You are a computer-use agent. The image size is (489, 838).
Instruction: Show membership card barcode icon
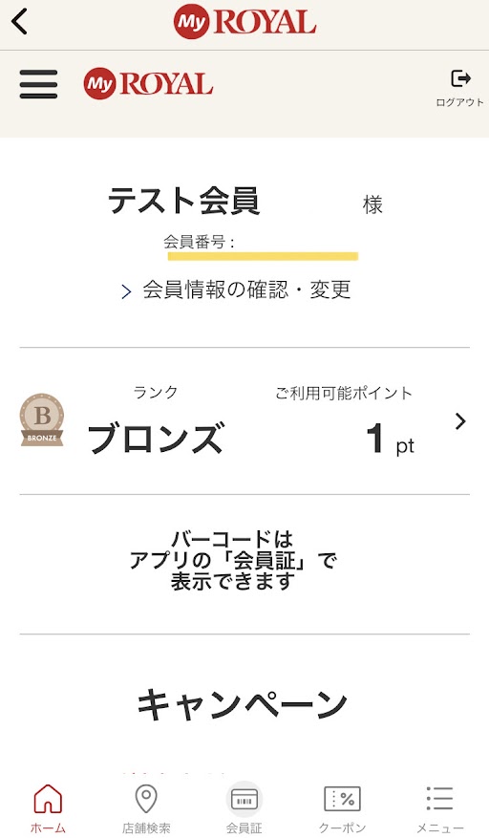tap(244, 799)
